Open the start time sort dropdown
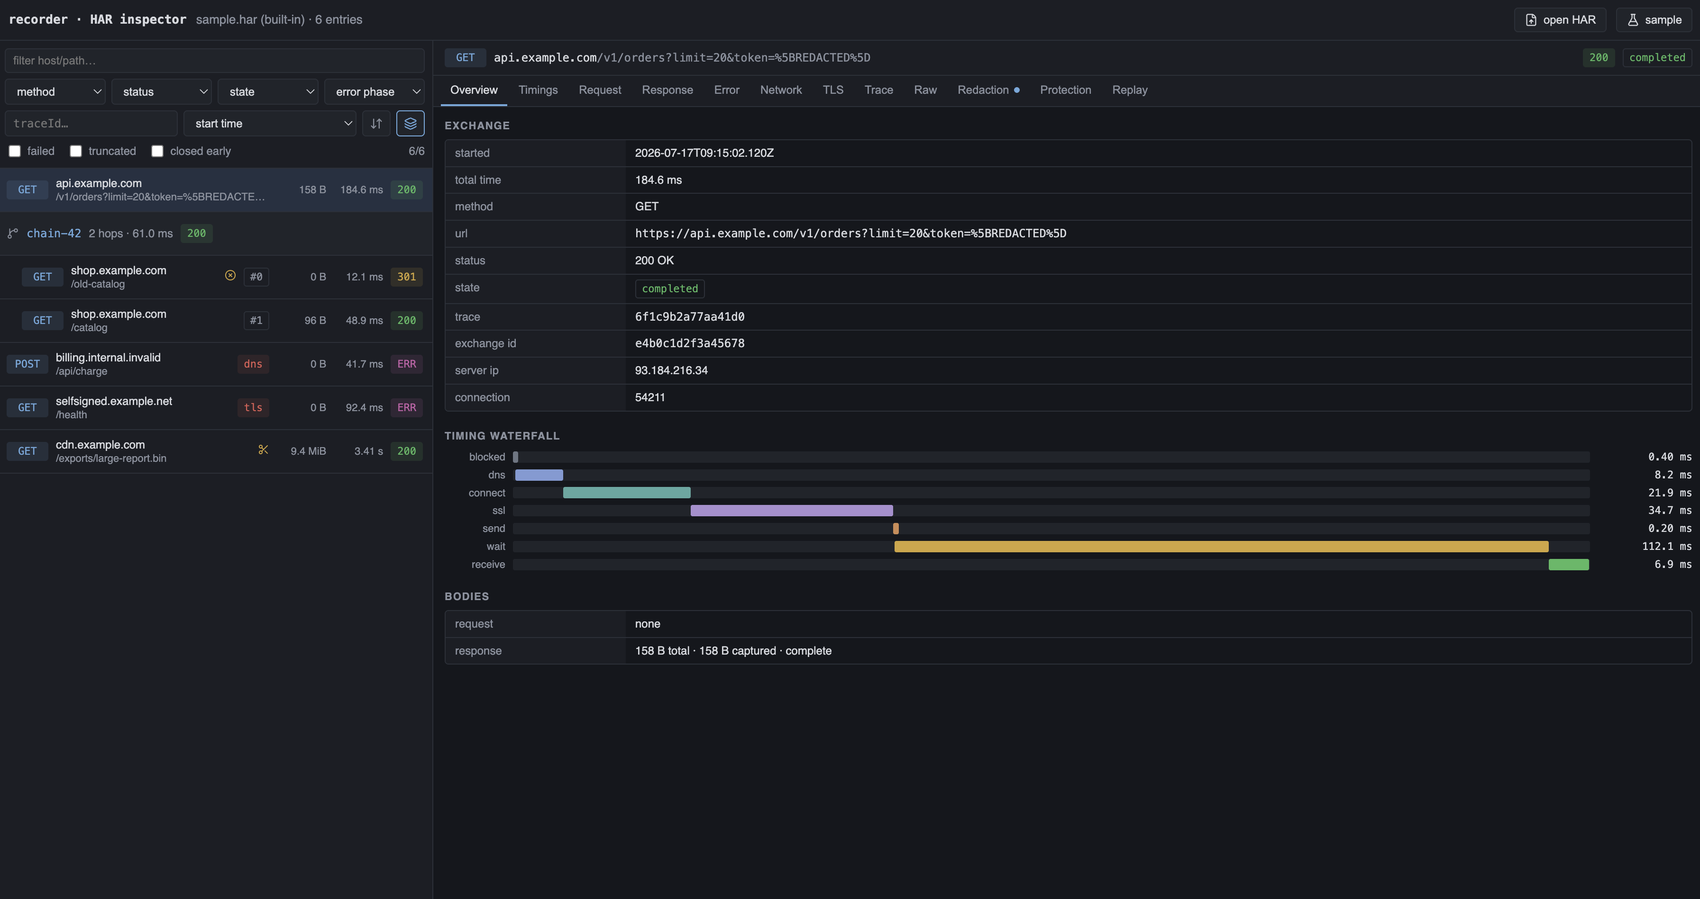The width and height of the screenshot is (1700, 899). (270, 123)
